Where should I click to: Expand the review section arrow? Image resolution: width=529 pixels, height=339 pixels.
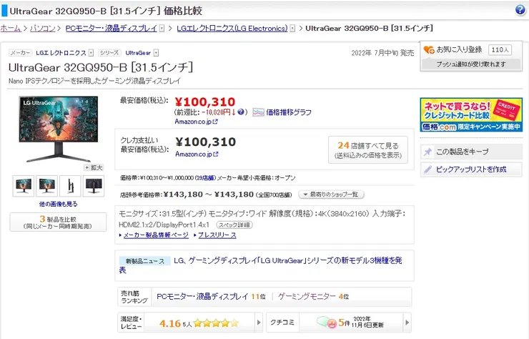tap(259, 323)
